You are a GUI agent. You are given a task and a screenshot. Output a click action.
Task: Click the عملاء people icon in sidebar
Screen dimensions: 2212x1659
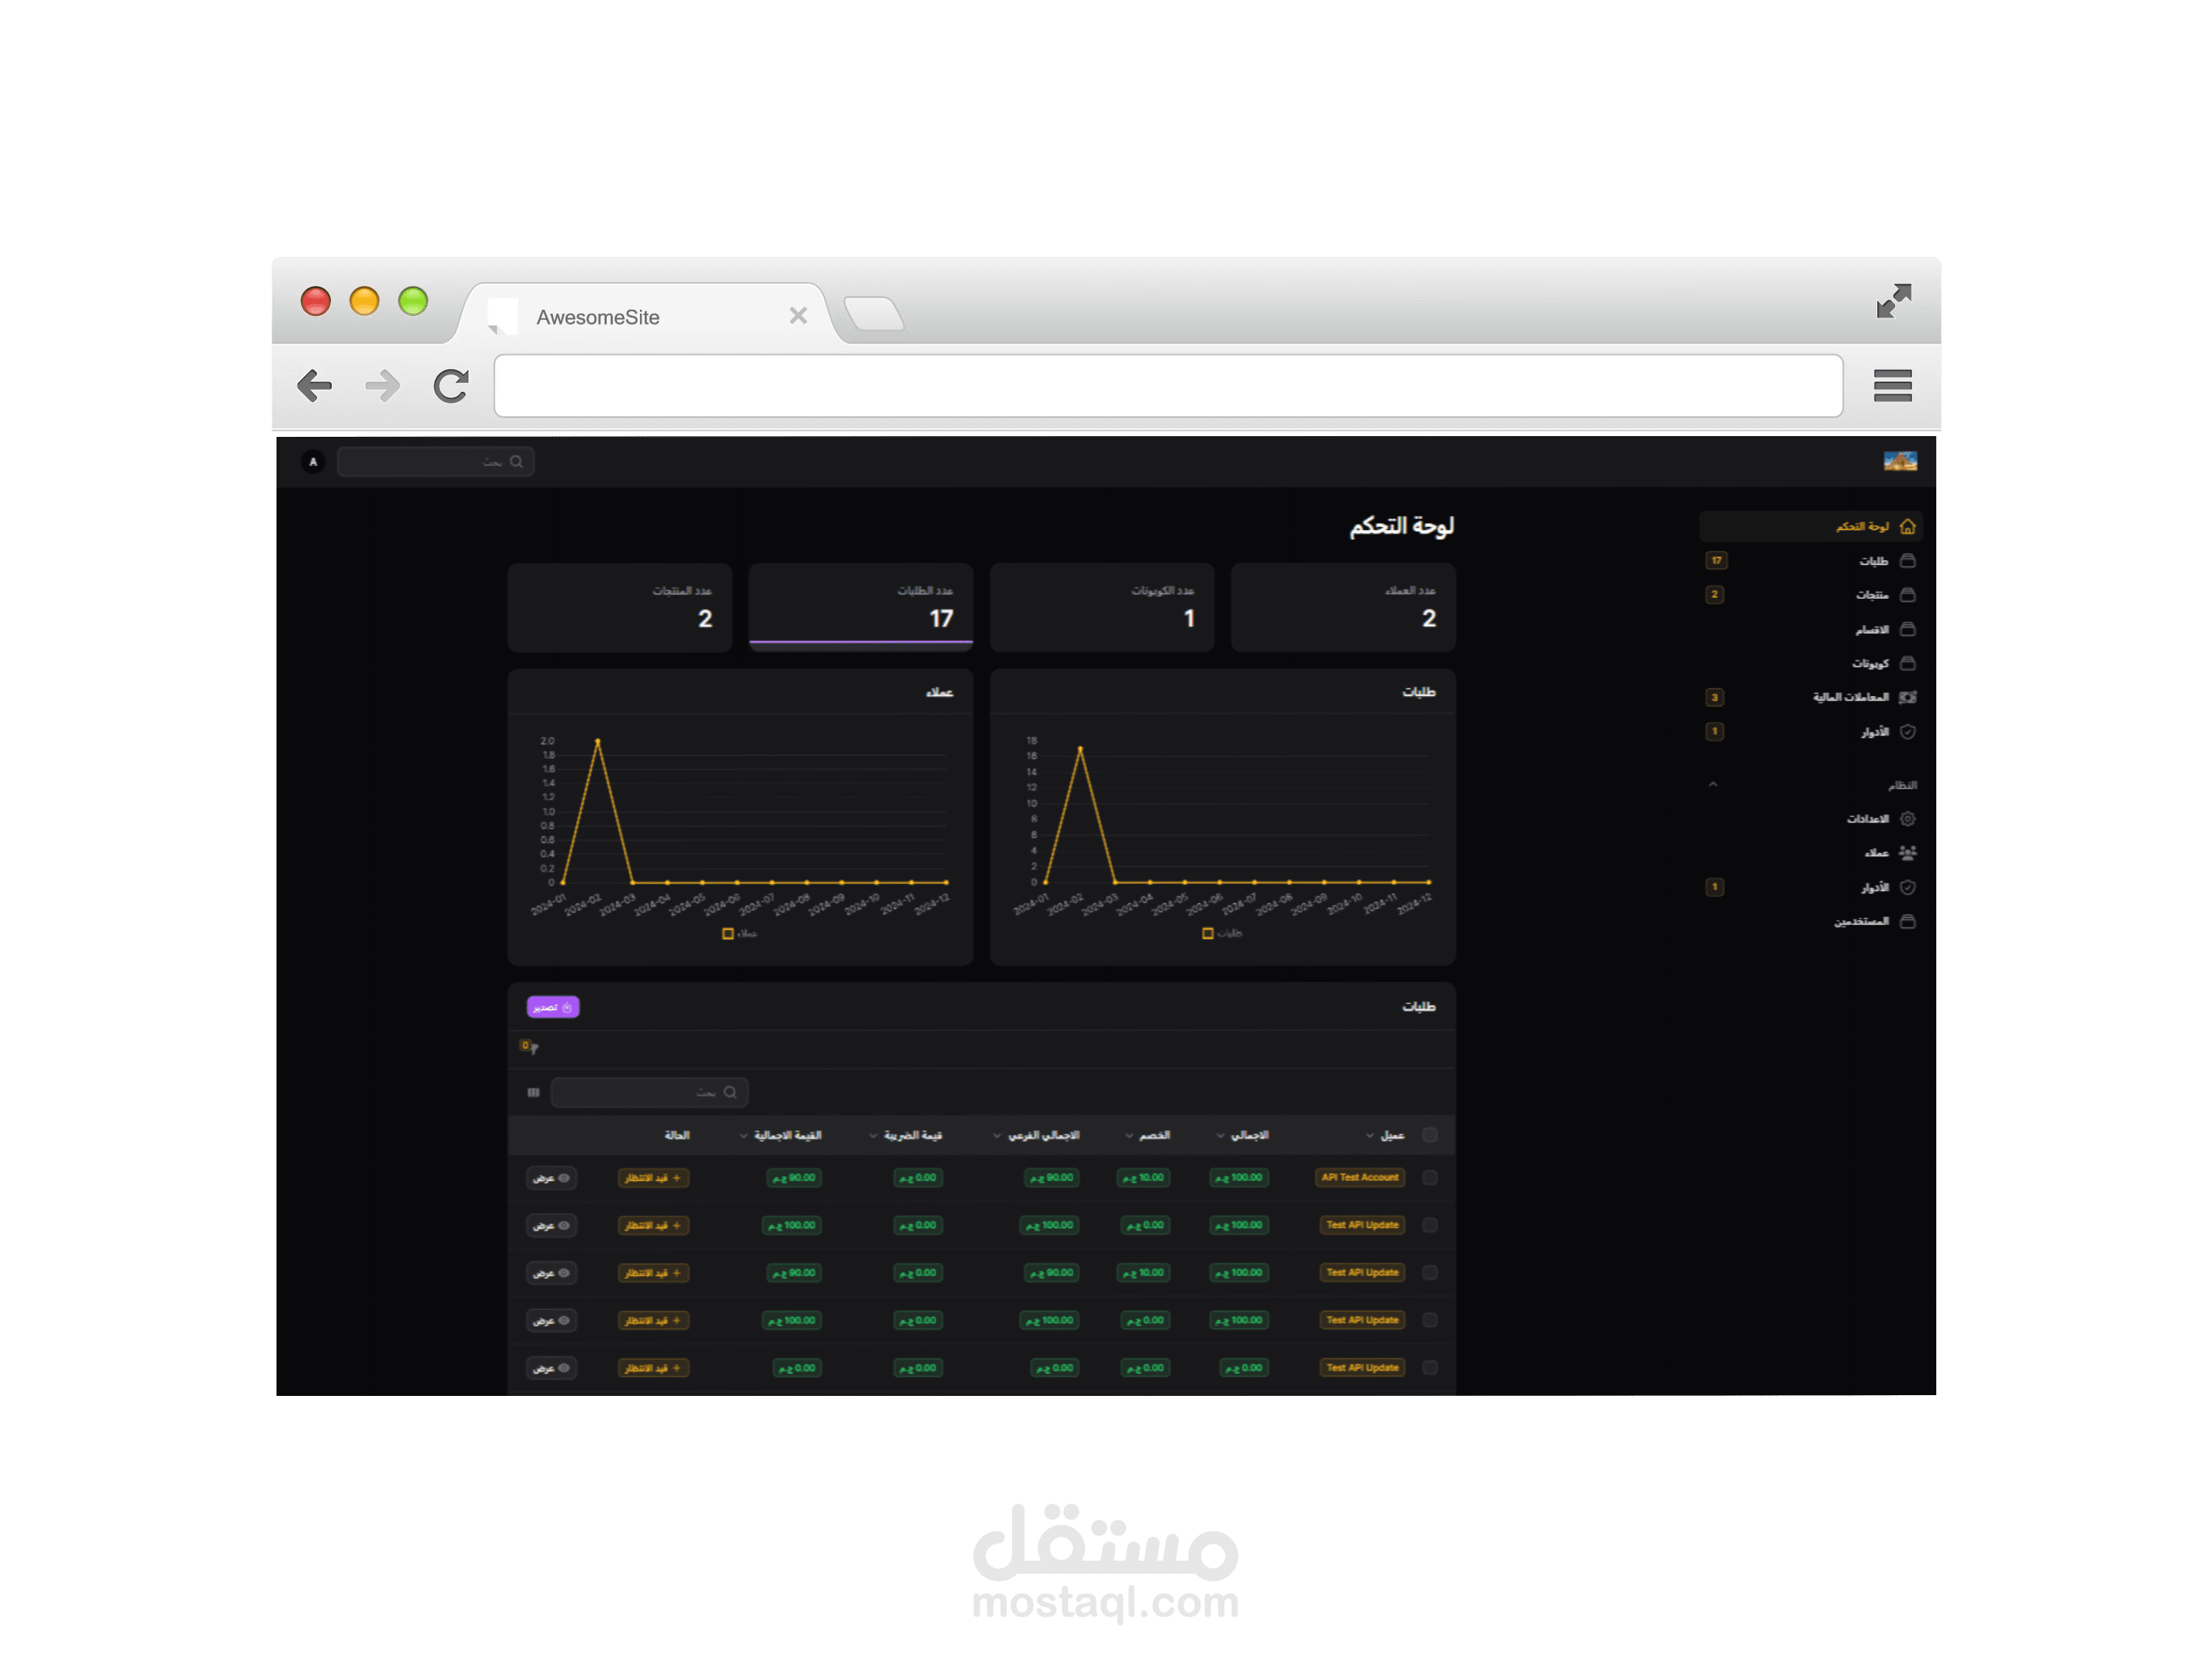click(1907, 853)
